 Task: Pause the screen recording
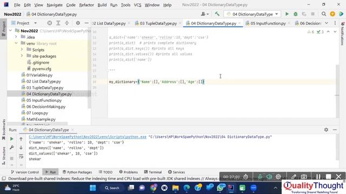(318, 177)
